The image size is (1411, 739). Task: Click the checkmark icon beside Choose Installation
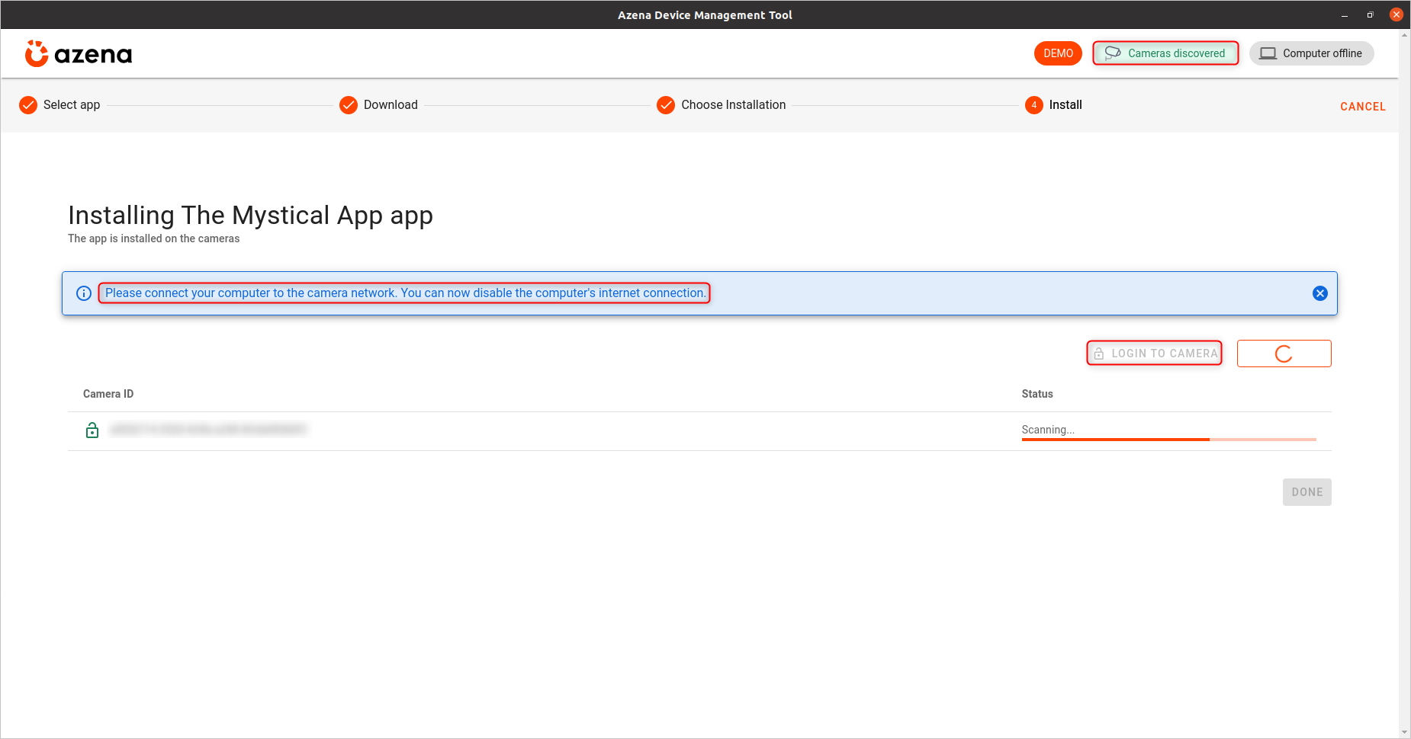(x=666, y=105)
